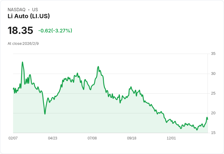Click the 12/01 x-axis date label

tap(171, 138)
